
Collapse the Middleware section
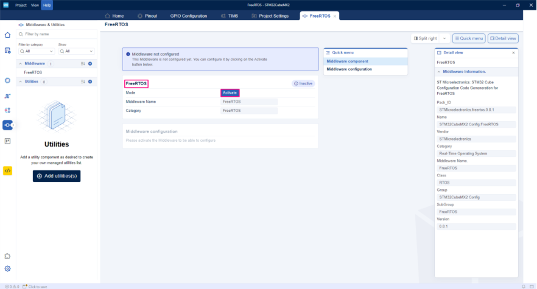[x=21, y=64]
